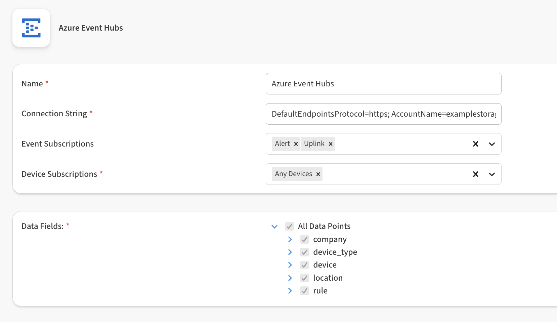The width and height of the screenshot is (557, 322).
Task: Select the All Data Points tree label
Action: 324,226
